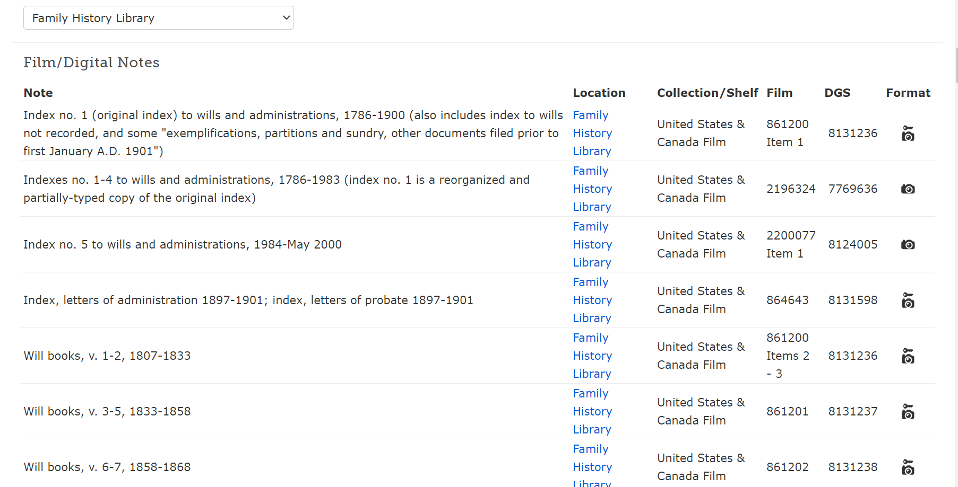Open Family History Library link for Will books 1833-1858

(592, 411)
